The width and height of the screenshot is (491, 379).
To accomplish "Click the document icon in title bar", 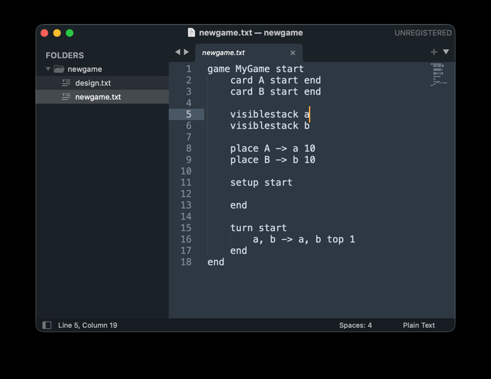I will pos(191,33).
